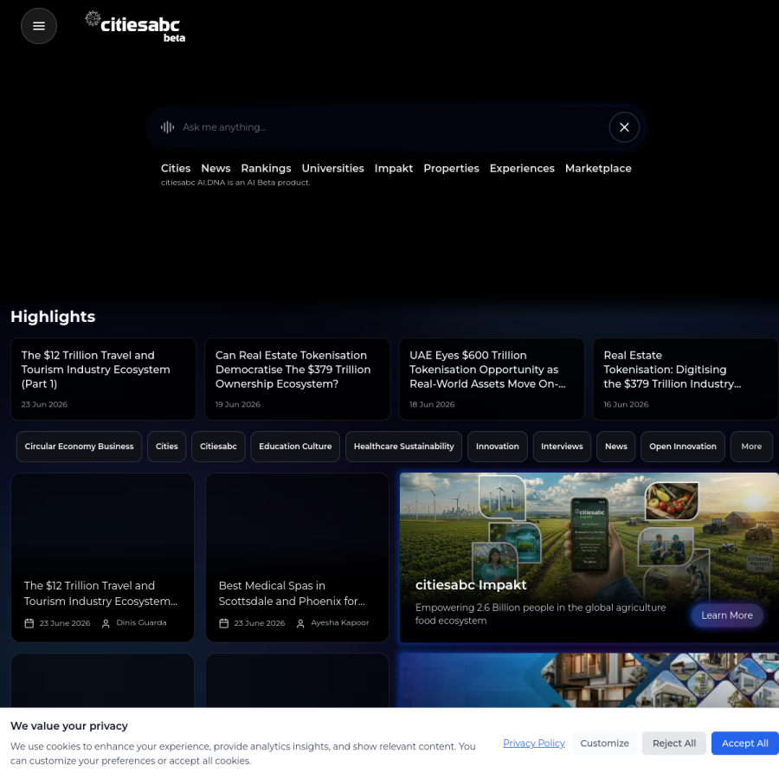Image resolution: width=779 pixels, height=779 pixels.
Task: Click calendar icon on Medical Spas article
Action: point(224,623)
